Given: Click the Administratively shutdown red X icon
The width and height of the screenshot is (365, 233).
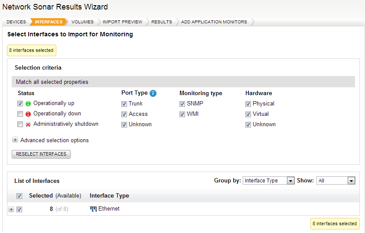Looking at the screenshot, I should tap(28, 124).
